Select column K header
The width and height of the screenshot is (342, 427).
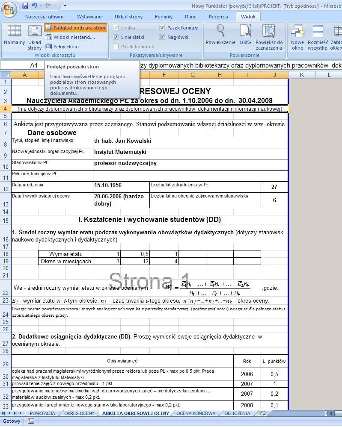(302, 75)
